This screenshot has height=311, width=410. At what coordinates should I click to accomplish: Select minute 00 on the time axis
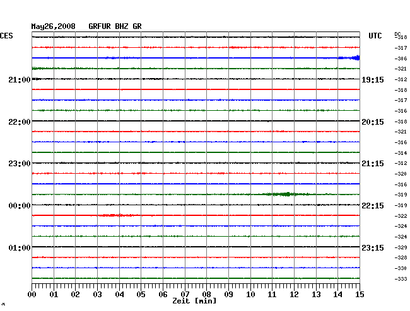(x=32, y=295)
